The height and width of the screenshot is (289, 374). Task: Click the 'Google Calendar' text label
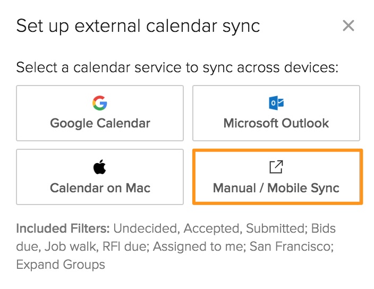tap(100, 123)
